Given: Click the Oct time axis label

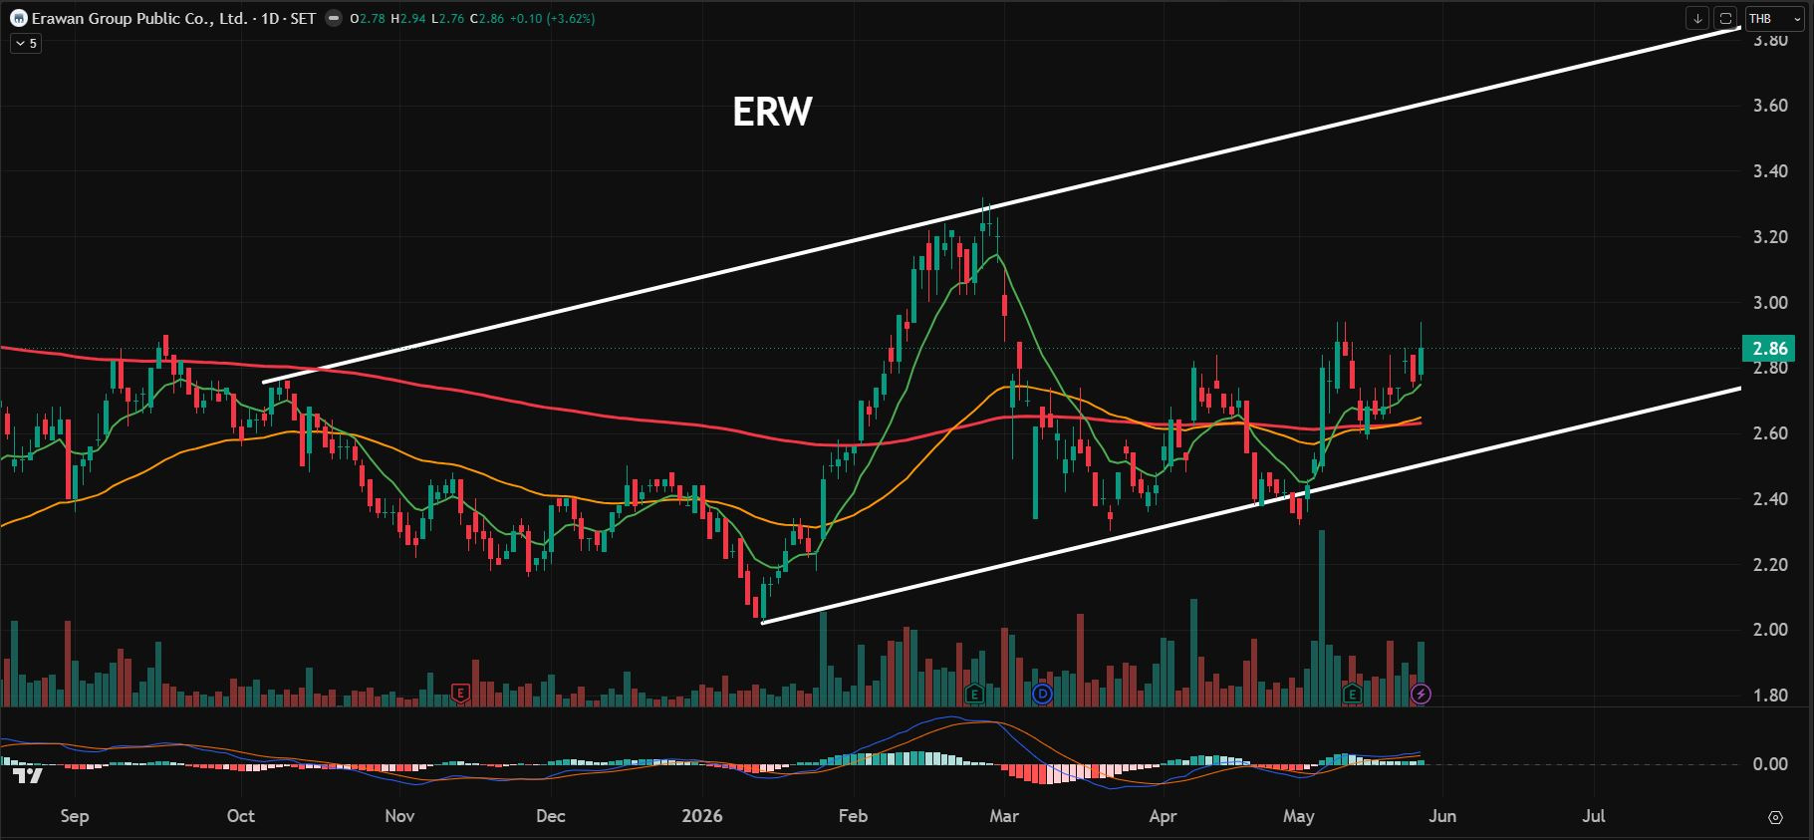Looking at the screenshot, I should tap(241, 816).
